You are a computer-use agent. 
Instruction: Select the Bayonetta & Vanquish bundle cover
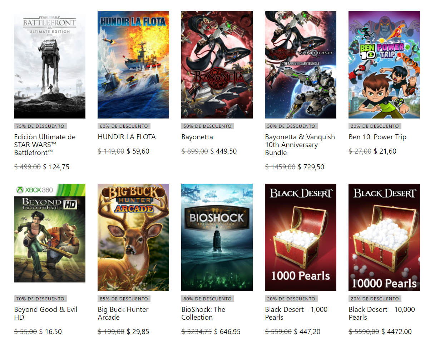click(301, 65)
